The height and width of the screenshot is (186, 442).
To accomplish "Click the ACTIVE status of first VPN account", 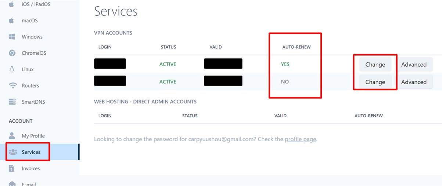I will [x=168, y=64].
